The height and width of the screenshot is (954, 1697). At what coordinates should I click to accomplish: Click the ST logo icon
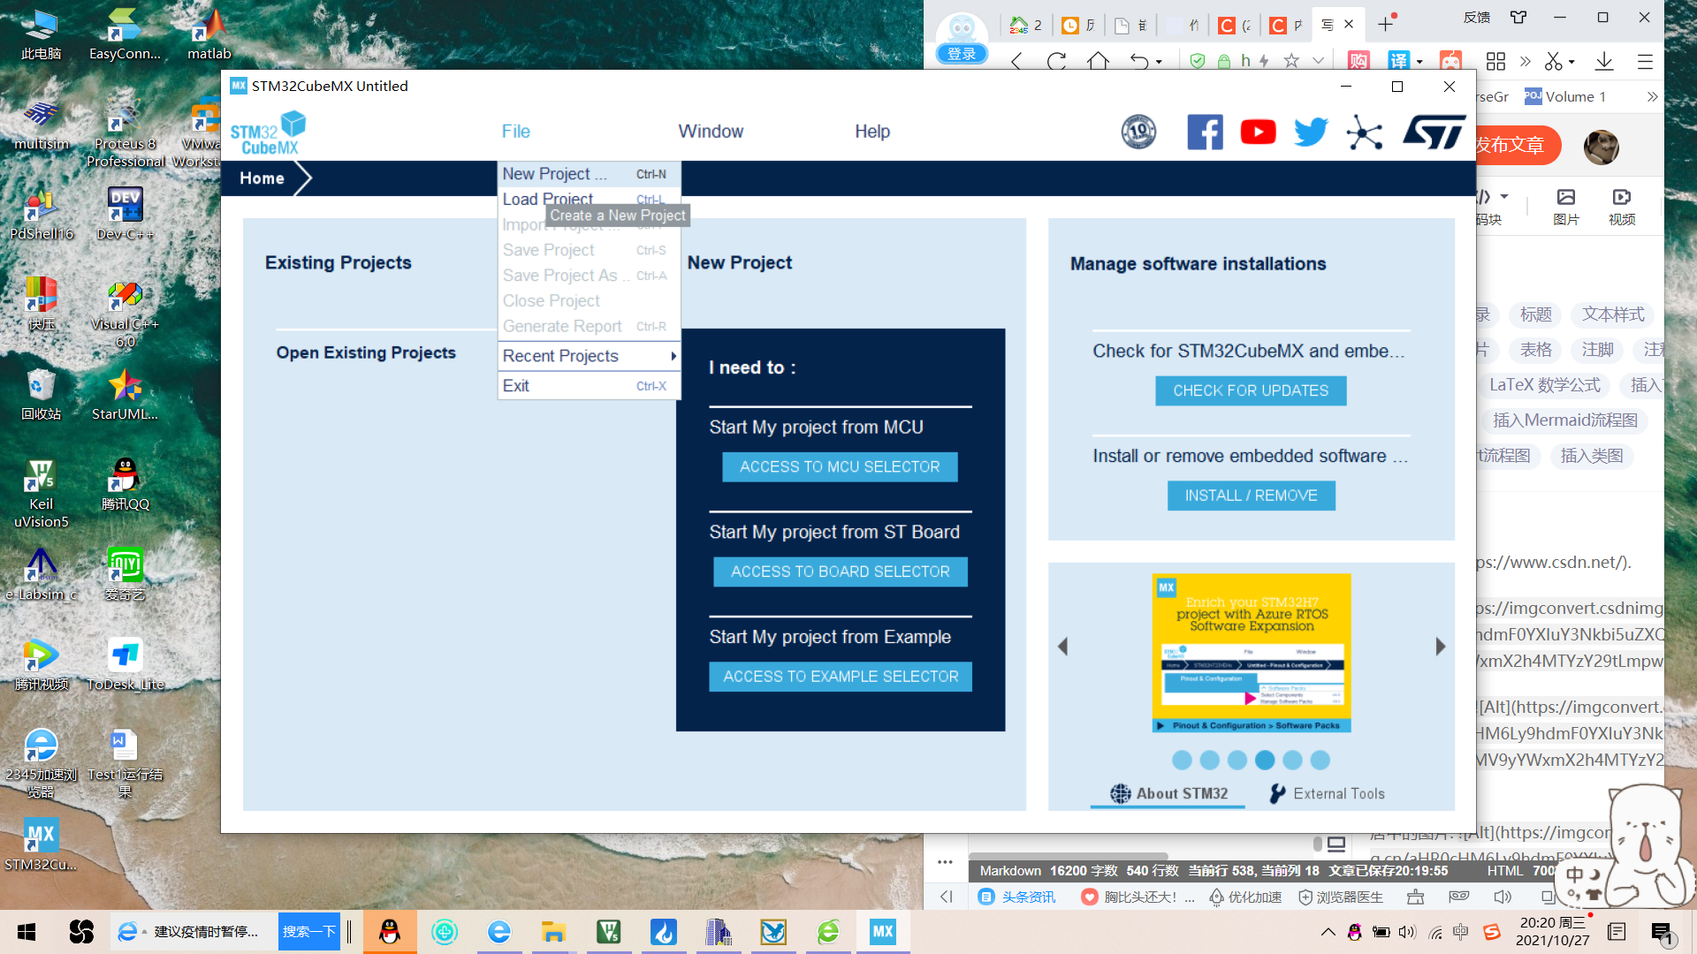pyautogui.click(x=1434, y=132)
